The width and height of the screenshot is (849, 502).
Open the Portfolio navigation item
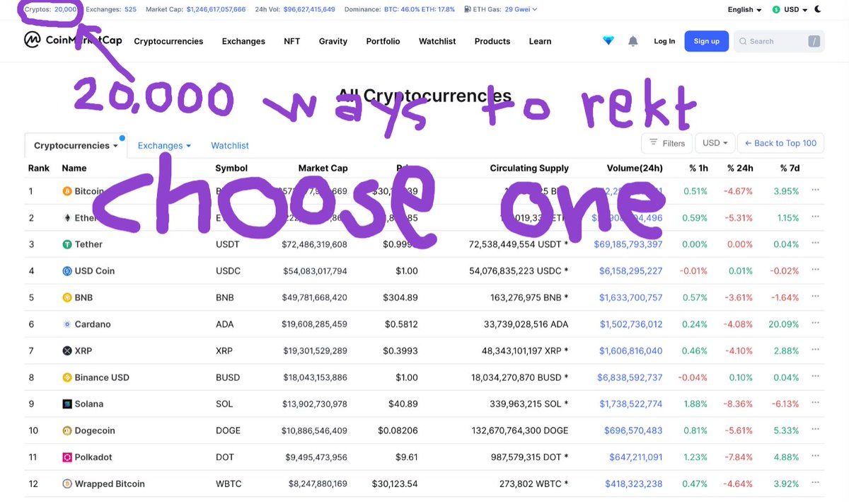coord(383,41)
